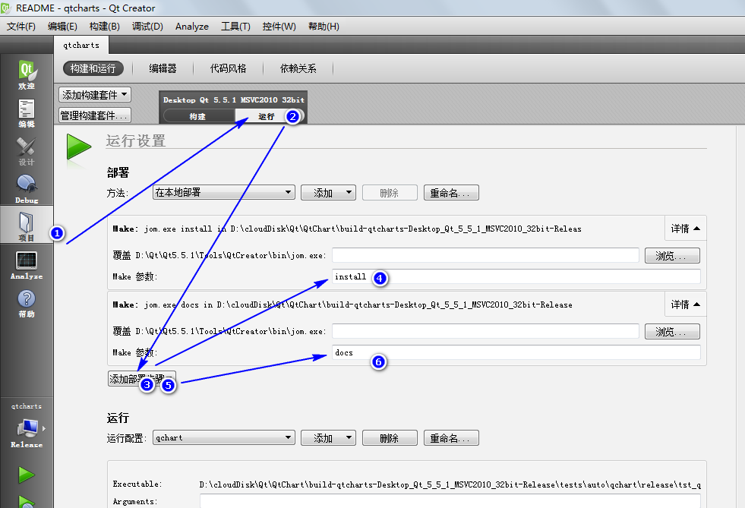Open the Analyze mode
This screenshot has height=508, width=745.
pos(27,265)
